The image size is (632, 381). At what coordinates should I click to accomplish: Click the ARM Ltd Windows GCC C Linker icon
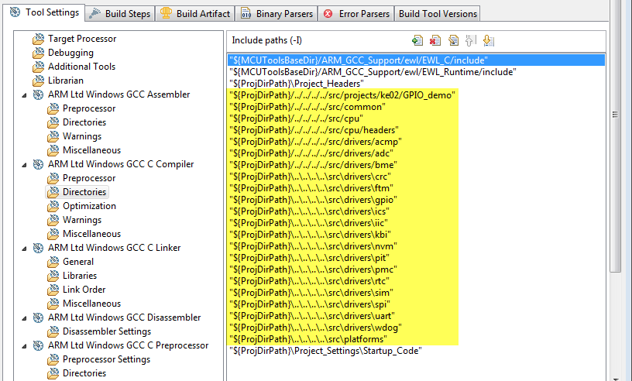click(38, 248)
